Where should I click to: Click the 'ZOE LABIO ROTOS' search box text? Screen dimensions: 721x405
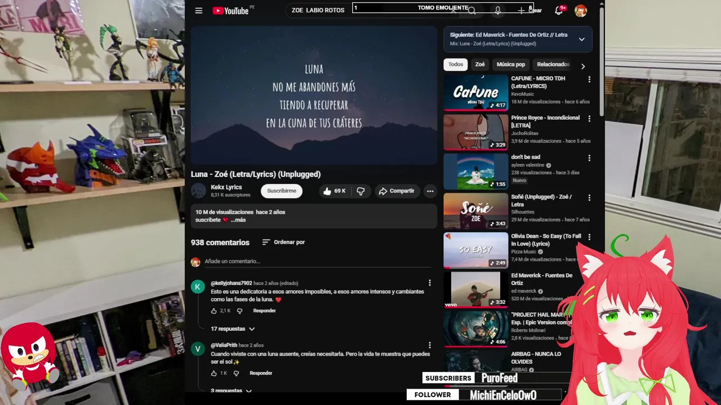[x=318, y=10]
